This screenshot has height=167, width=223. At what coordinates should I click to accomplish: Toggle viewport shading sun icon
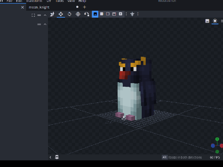click(215, 21)
